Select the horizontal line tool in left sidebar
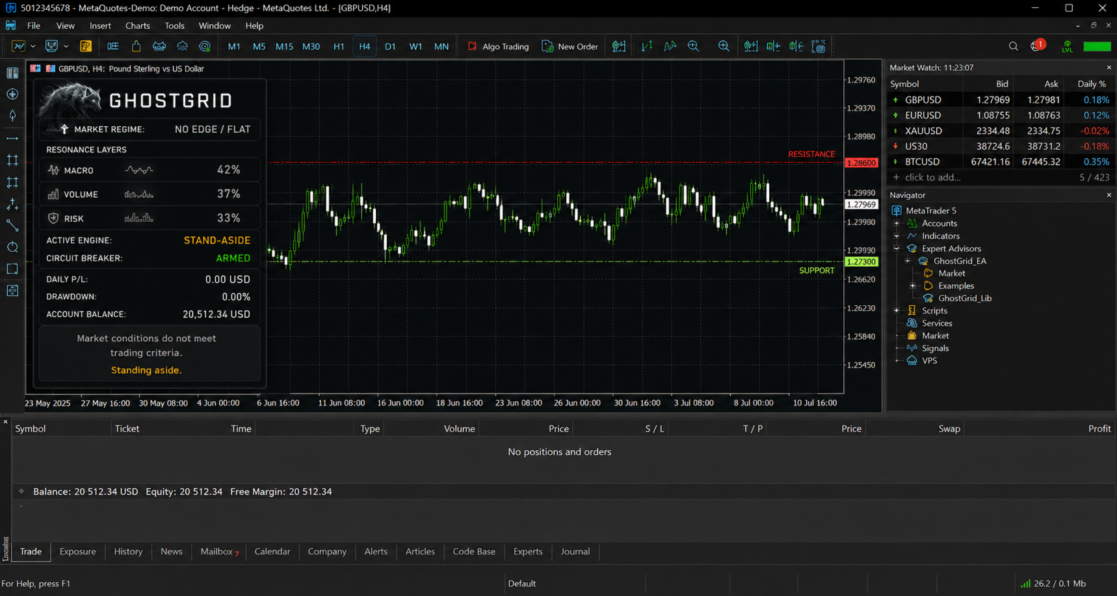This screenshot has height=596, width=1117. coord(12,139)
